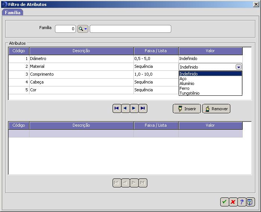Go to first record in Atributos navigator
The width and height of the screenshot is (261, 212).
(117, 108)
